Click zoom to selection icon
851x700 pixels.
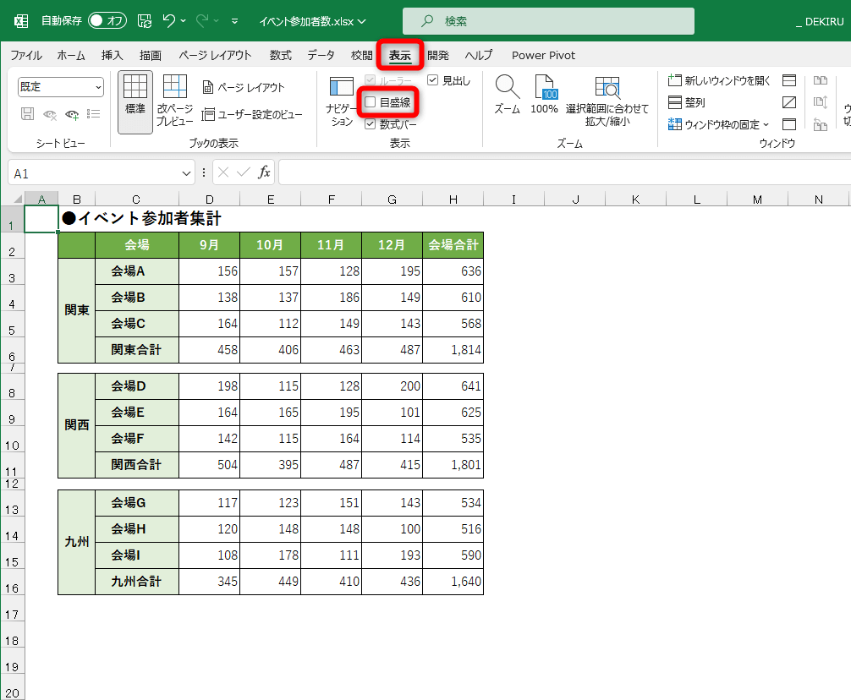click(607, 87)
